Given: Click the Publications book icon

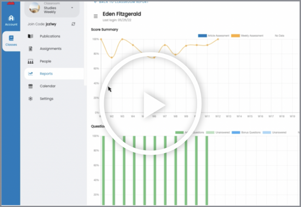Looking at the screenshot, I should point(31,36).
